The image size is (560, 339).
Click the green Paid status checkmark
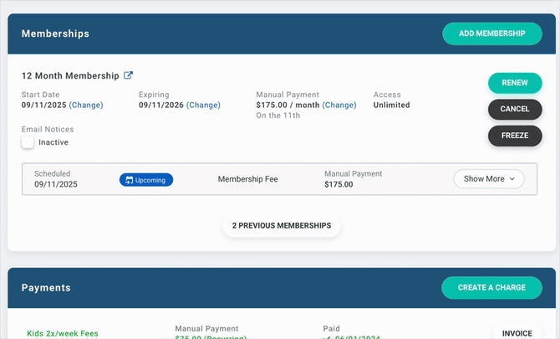coord(327,336)
